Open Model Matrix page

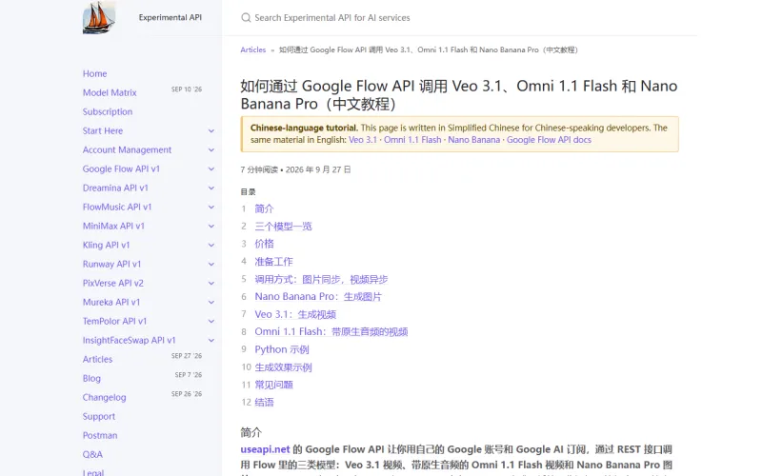pyautogui.click(x=110, y=92)
